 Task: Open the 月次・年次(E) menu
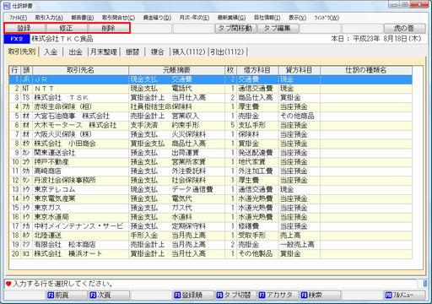194,18
